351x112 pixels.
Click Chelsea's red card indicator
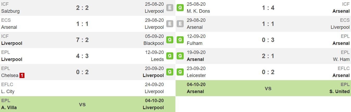(22, 75)
